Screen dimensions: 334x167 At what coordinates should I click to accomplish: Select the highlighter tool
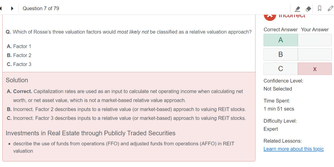297,9
